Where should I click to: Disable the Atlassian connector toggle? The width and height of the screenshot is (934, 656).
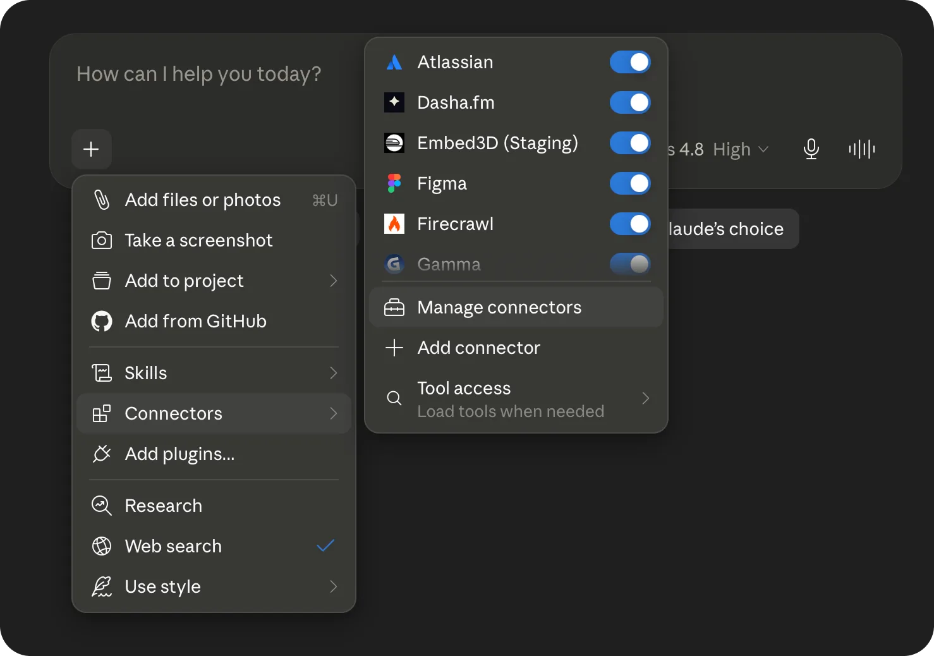[630, 62]
